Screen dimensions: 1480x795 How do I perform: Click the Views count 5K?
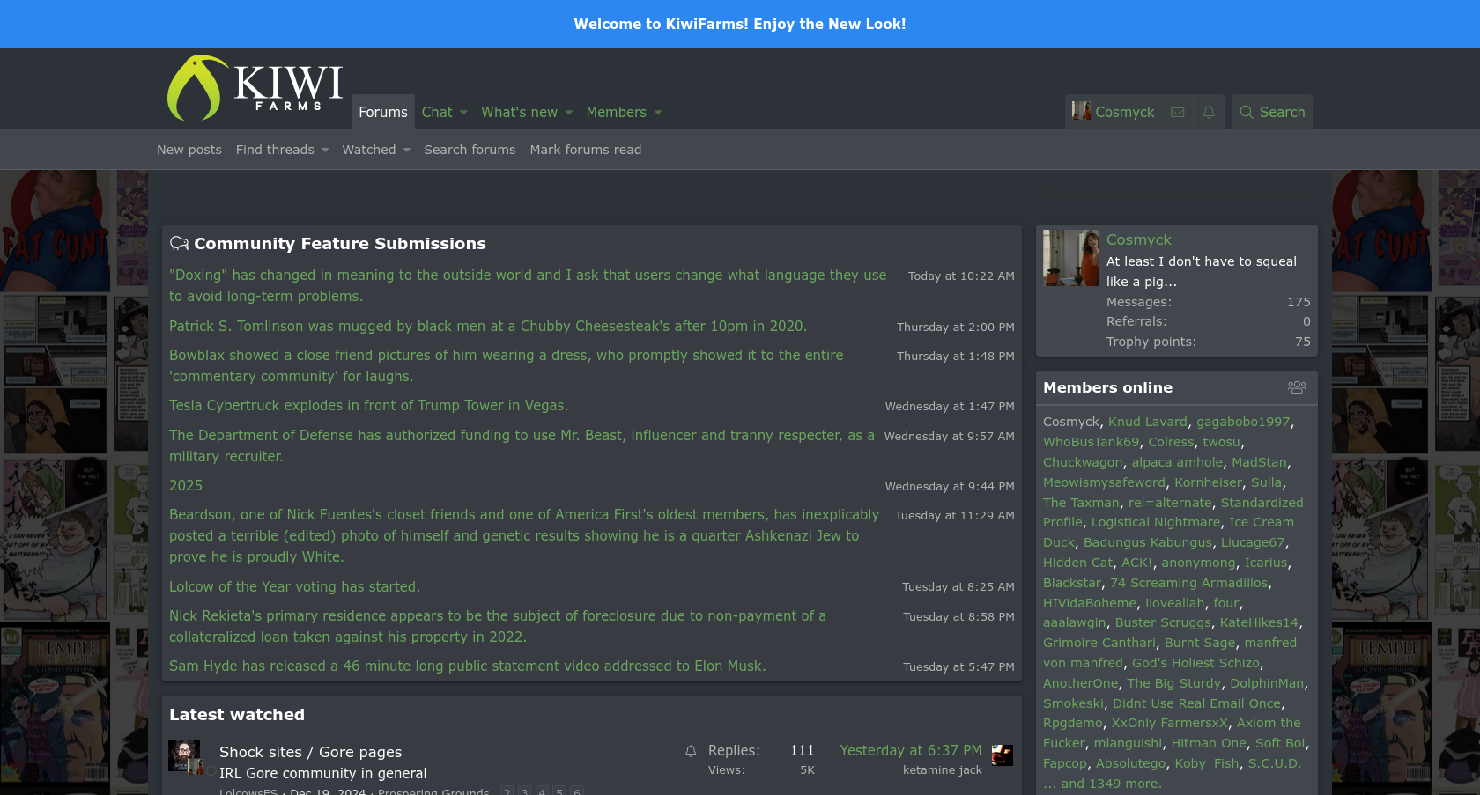coord(807,770)
